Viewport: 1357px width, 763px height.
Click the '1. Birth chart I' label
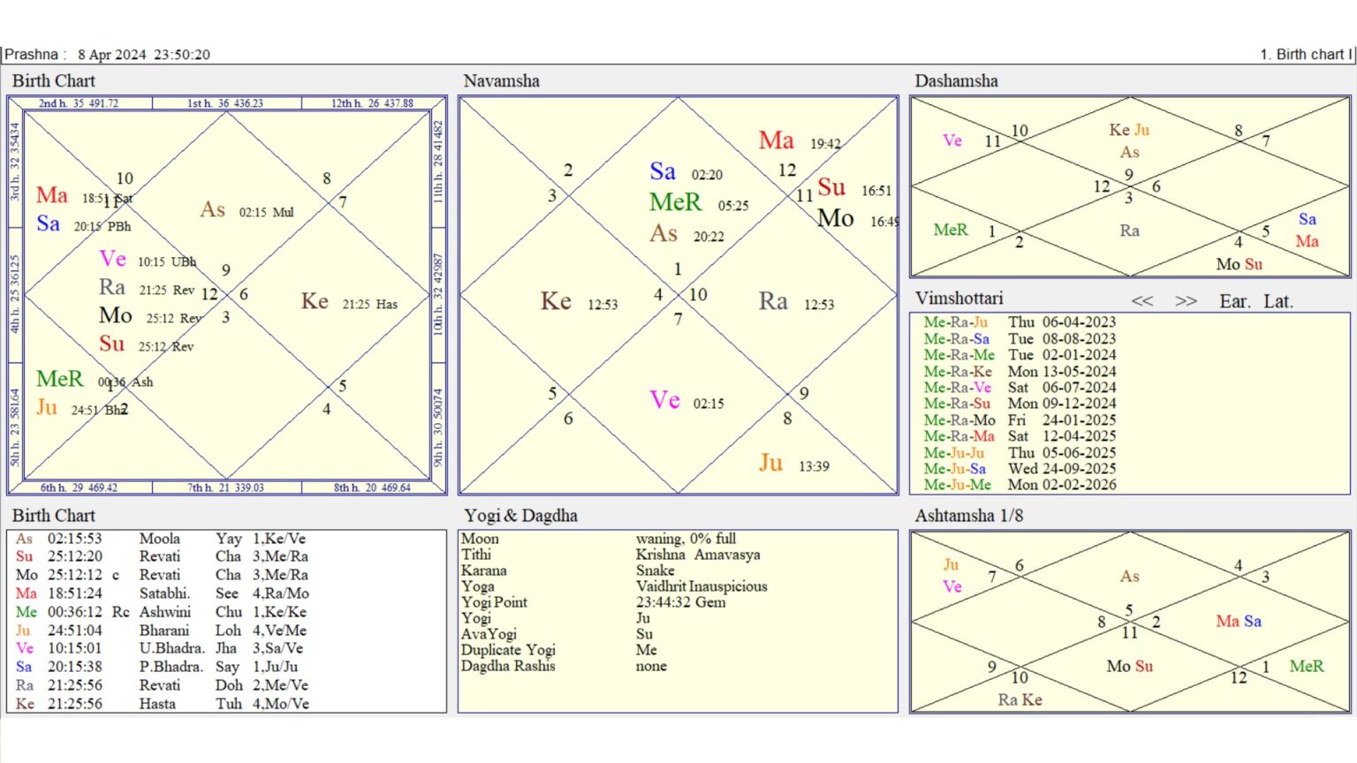[x=1307, y=54]
